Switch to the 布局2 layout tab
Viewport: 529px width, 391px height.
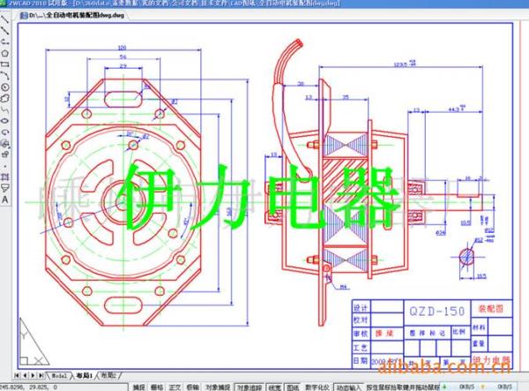coord(108,375)
